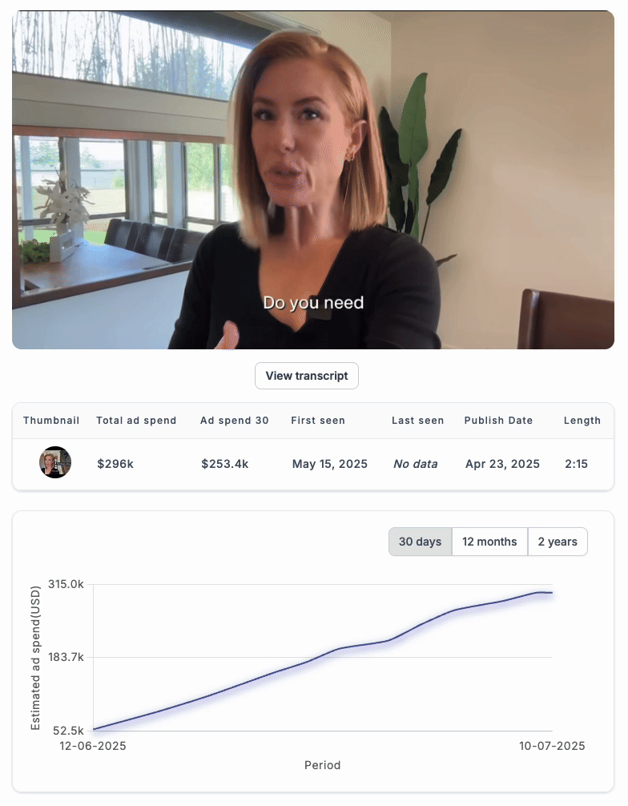
Task: Open the circular ad thumbnail
Action: pyautogui.click(x=55, y=462)
